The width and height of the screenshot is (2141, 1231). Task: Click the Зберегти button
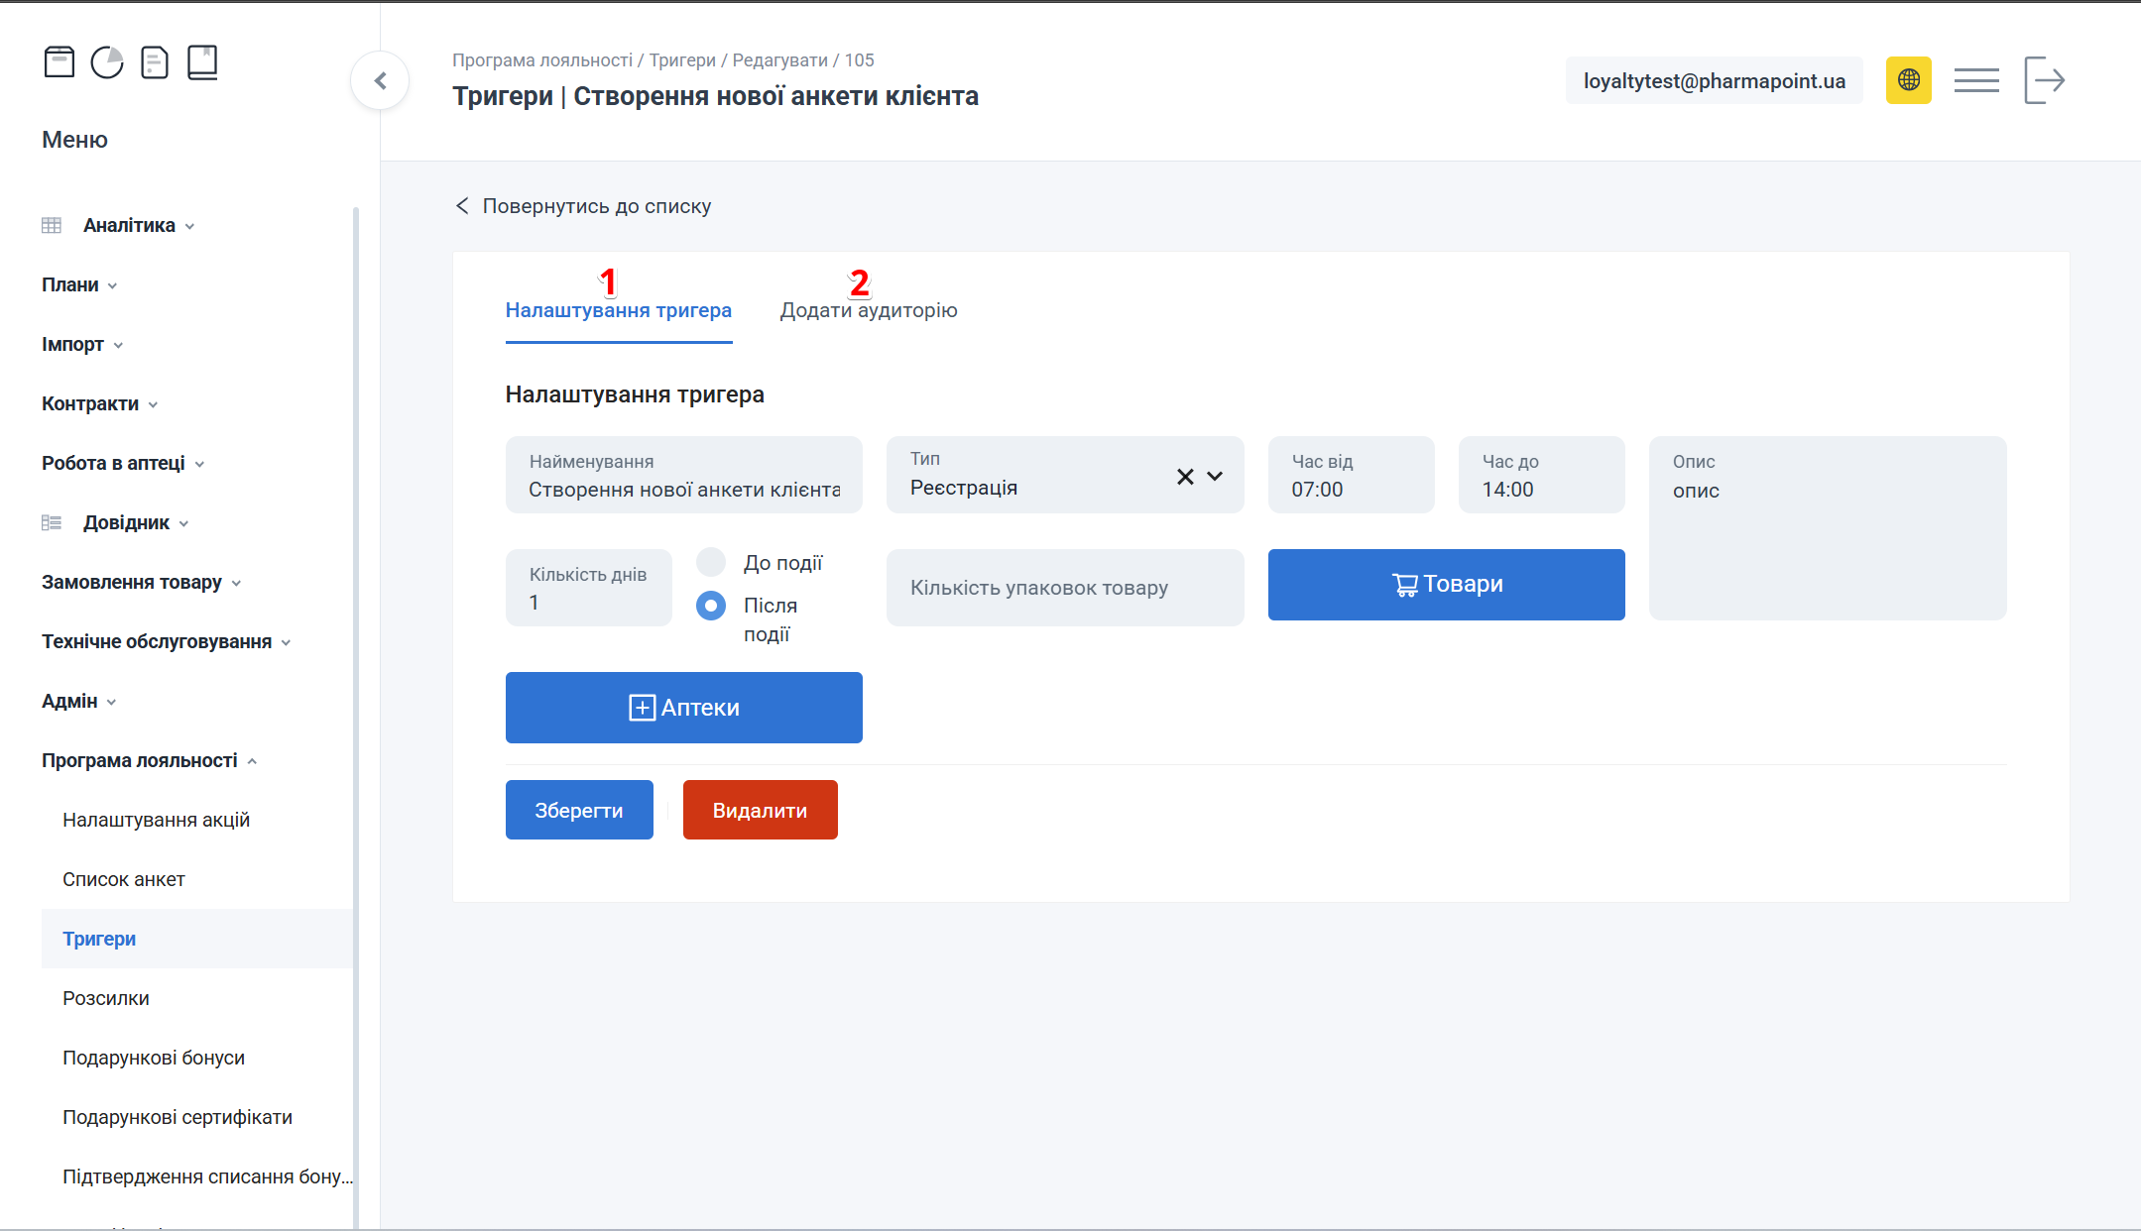click(579, 810)
